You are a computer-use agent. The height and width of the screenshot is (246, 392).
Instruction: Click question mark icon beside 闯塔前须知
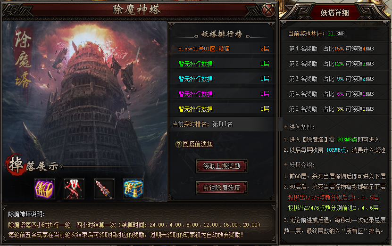tap(178, 144)
